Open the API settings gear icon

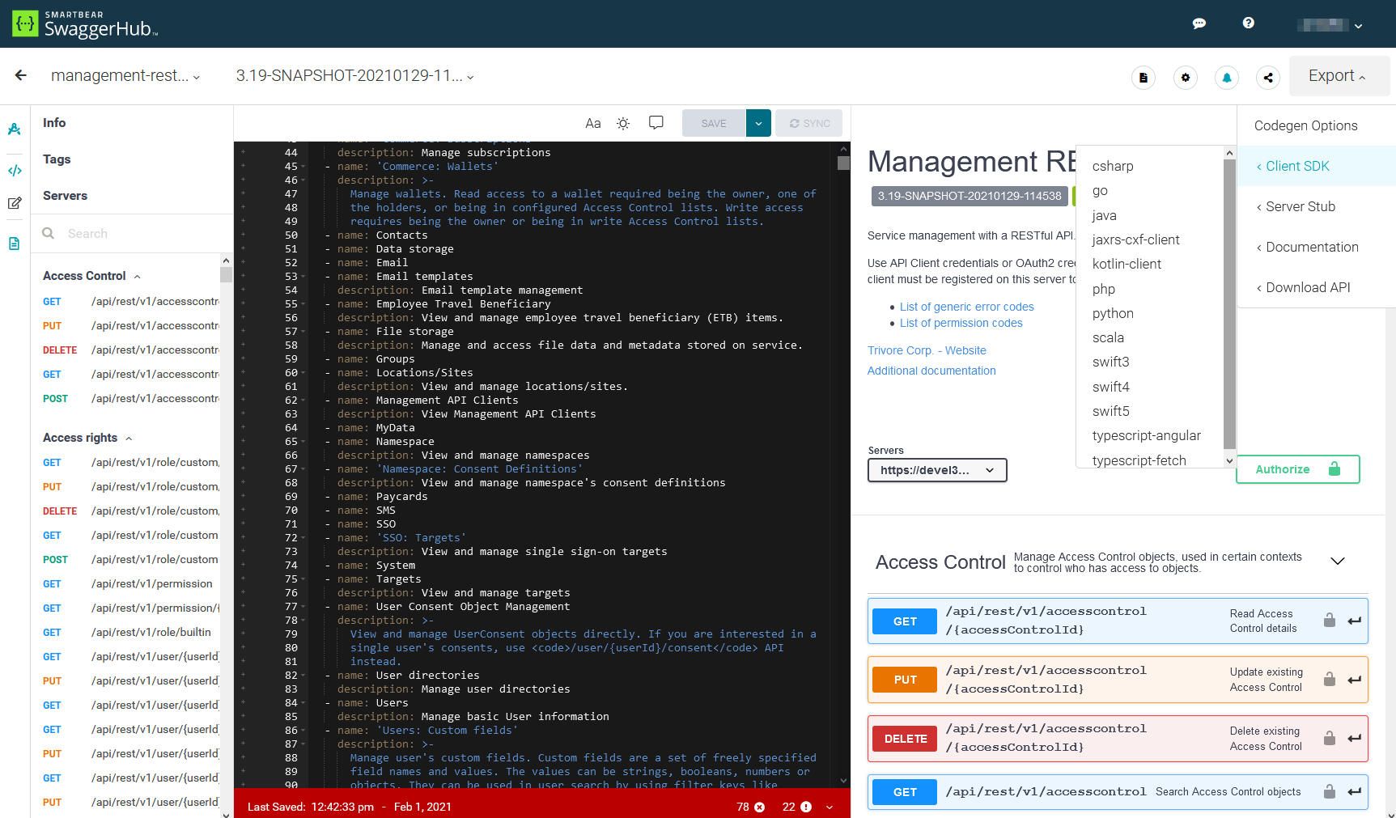coord(1185,78)
